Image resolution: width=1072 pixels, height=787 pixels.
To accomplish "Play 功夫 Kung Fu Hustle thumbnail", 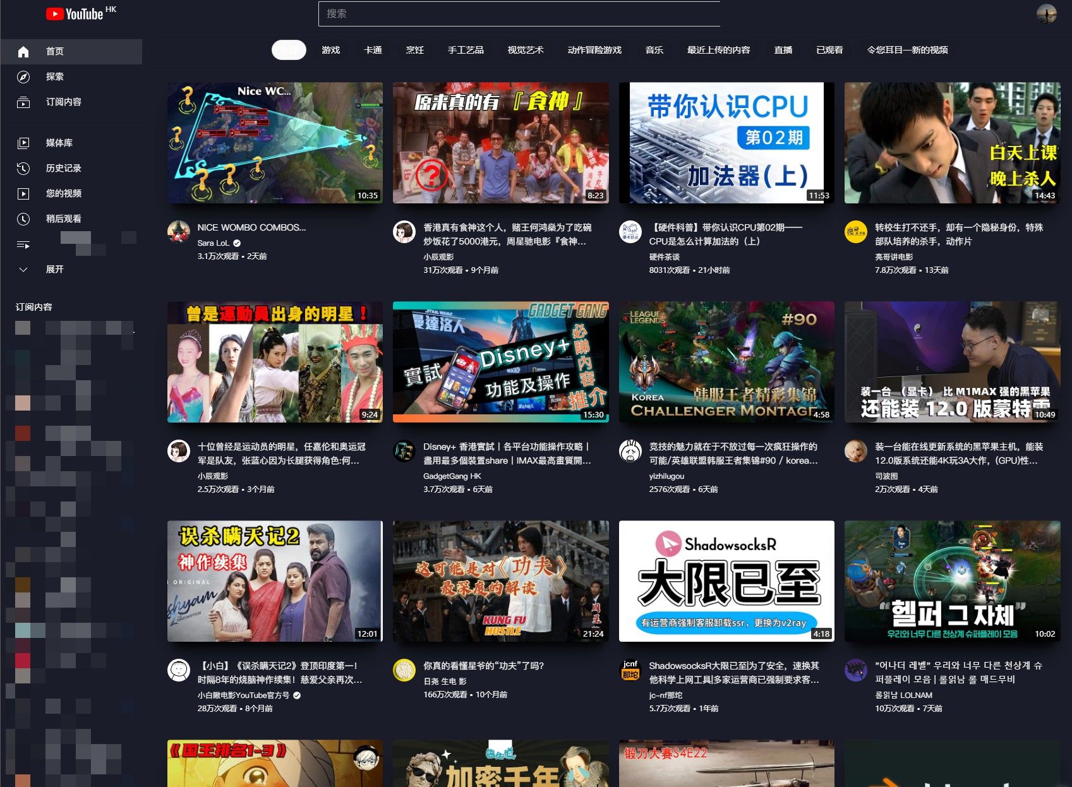I will [500, 581].
